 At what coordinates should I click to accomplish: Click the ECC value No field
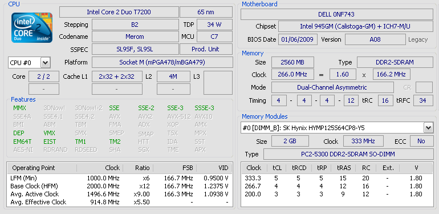point(421,141)
